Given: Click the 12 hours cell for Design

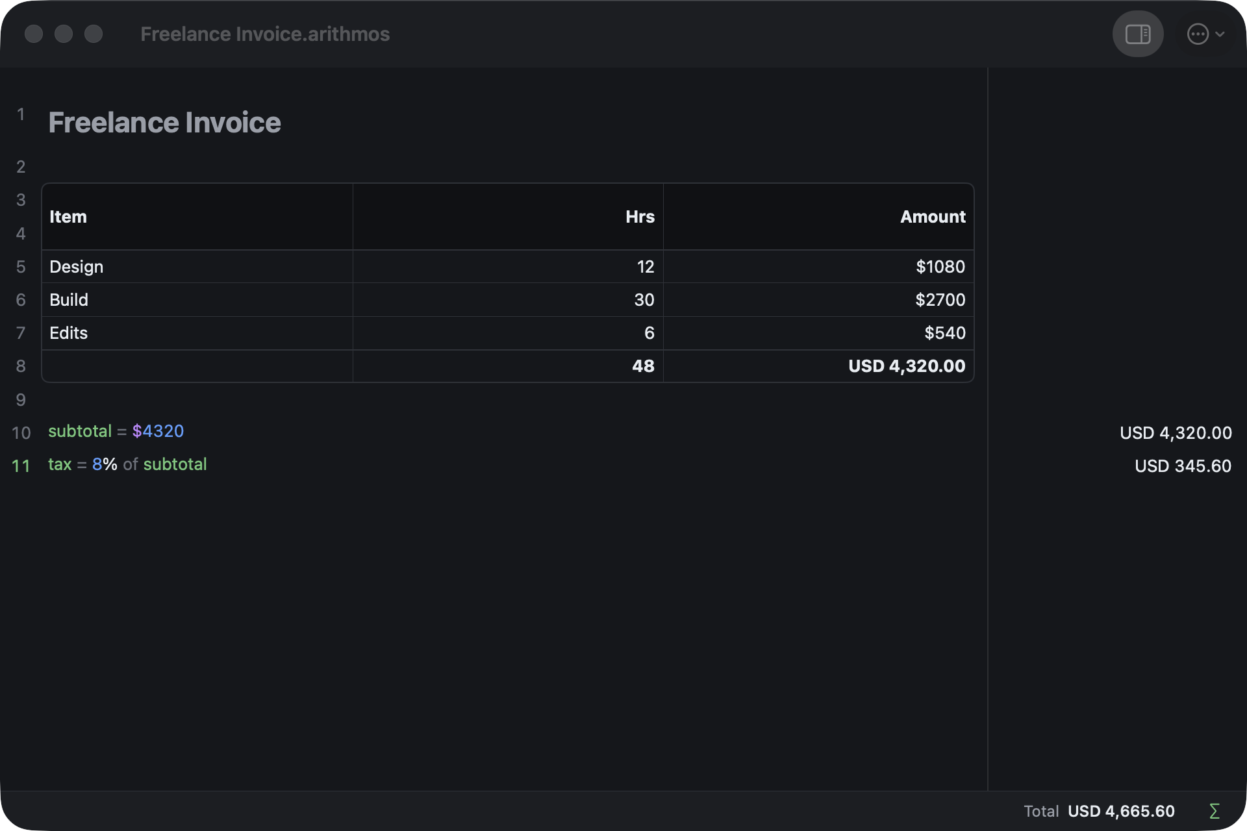Looking at the screenshot, I should click(x=508, y=267).
